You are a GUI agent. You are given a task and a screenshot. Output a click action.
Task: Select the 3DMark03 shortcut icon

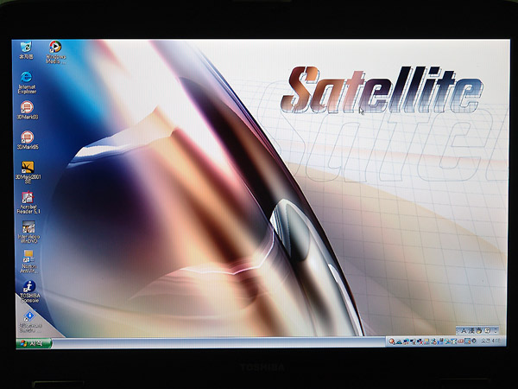(27, 110)
